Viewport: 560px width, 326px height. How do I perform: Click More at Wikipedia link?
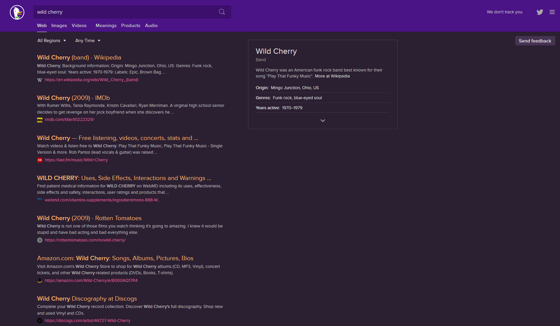pos(332,76)
